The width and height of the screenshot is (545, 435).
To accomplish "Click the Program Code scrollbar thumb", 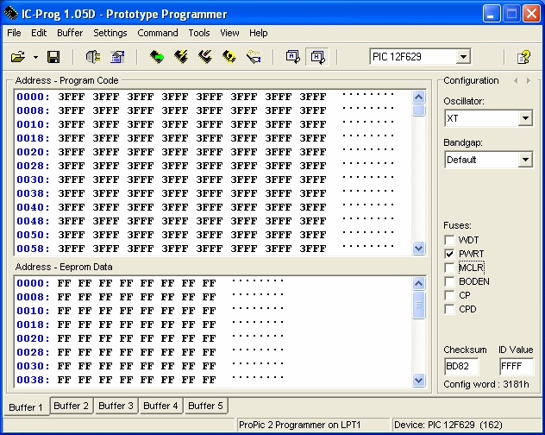I will point(418,110).
